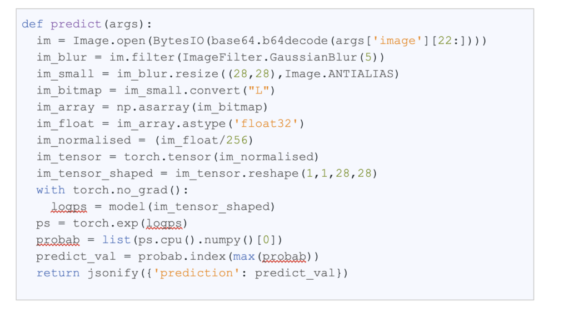Click the torch.tensor call

pos(160,157)
